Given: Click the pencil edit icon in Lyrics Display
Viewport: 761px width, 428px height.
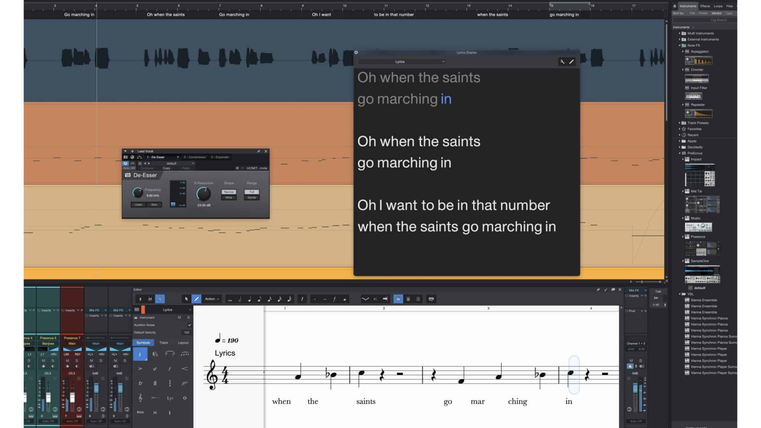Looking at the screenshot, I should pyautogui.click(x=571, y=62).
